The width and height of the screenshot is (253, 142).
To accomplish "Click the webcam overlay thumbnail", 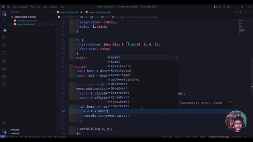I will [236, 121].
